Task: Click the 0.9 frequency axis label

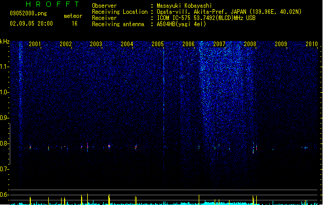Action: pos(5,118)
